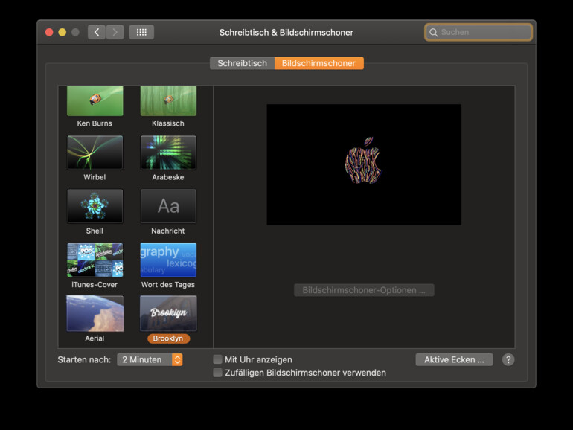Click the Wort des Tages label
Screen dimensions: 573x430
point(168,285)
